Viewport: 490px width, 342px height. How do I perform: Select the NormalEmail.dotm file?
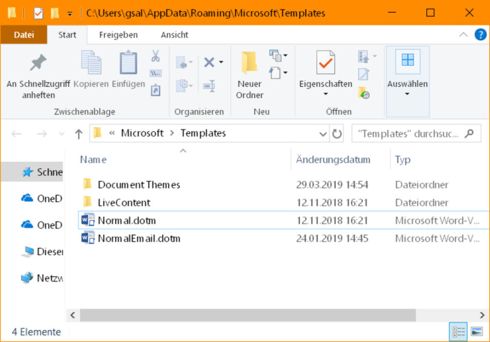139,238
